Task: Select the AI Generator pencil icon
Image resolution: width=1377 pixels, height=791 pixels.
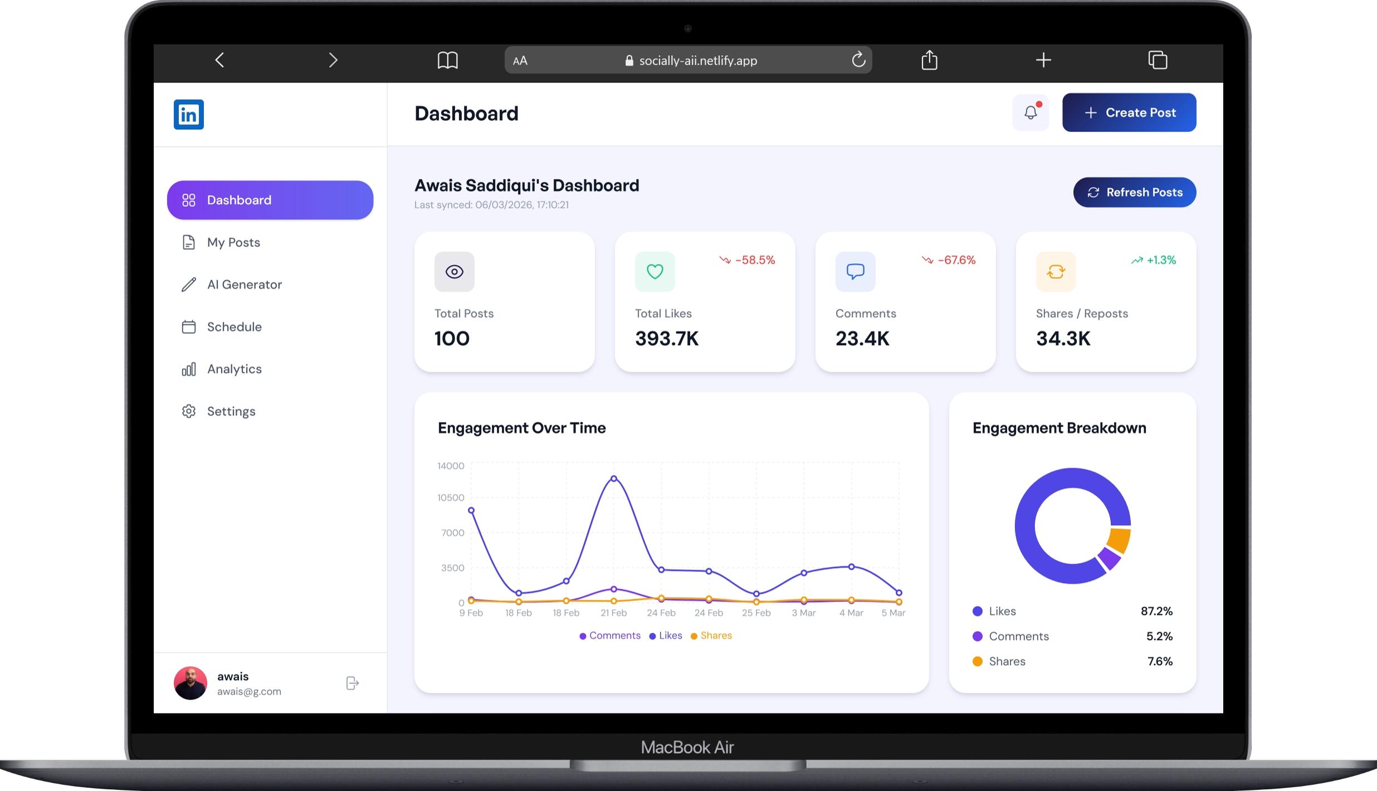Action: (189, 285)
